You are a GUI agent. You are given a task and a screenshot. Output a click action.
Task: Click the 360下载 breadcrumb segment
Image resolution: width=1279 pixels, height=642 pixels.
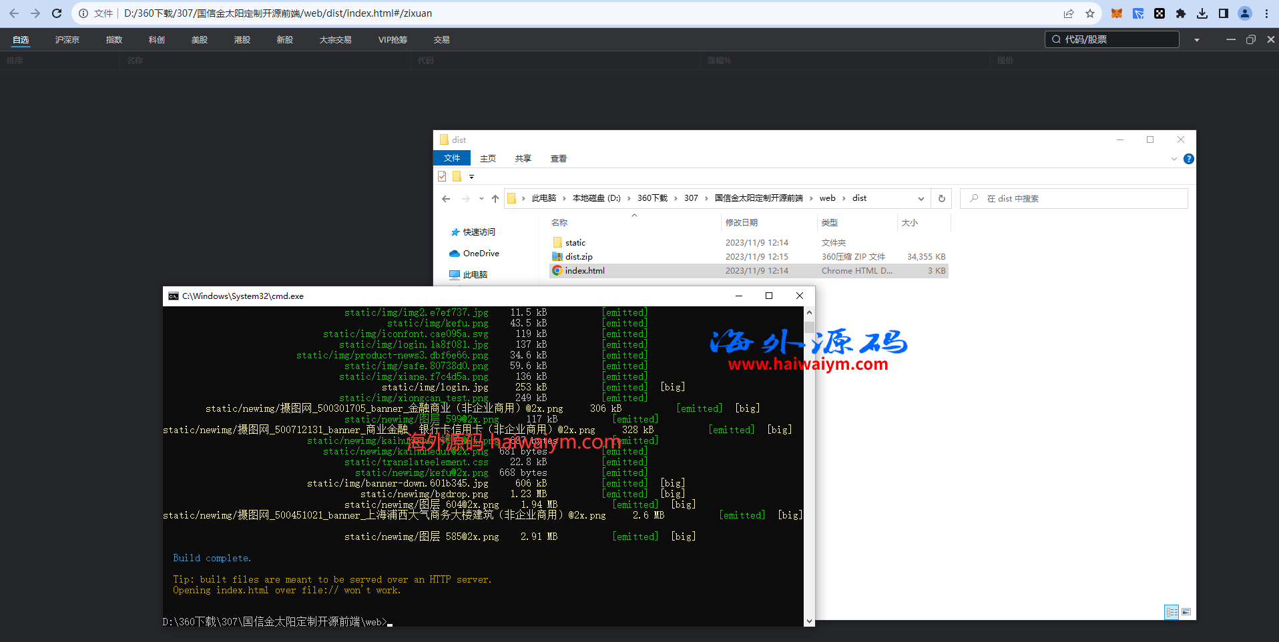tap(652, 198)
